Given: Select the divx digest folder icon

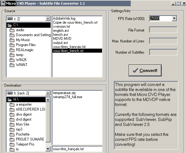Looking at the screenshot, I should pos(12,115).
